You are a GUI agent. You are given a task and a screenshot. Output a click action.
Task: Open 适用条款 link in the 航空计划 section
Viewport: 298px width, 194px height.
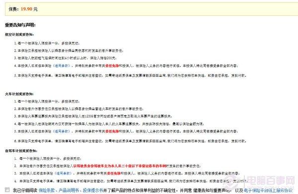point(62,65)
